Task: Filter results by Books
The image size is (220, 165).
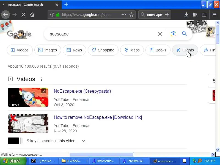Action: pyautogui.click(x=158, y=50)
